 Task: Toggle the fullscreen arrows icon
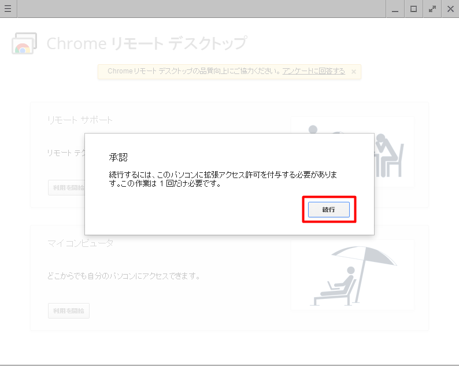pos(432,9)
